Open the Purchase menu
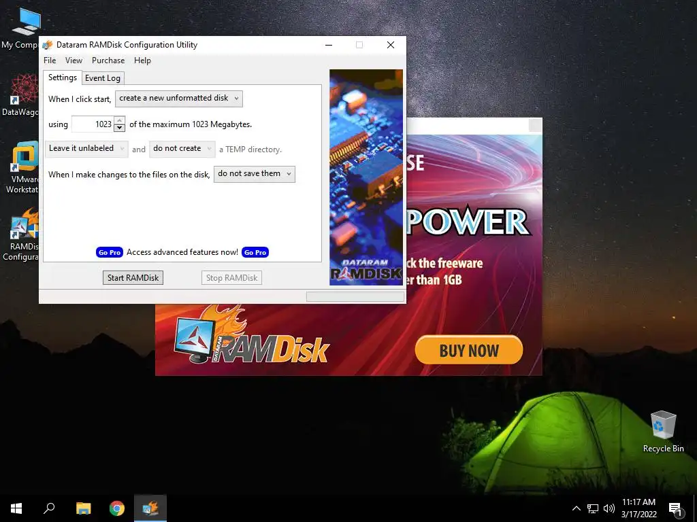The height and width of the screenshot is (522, 697). (x=108, y=60)
